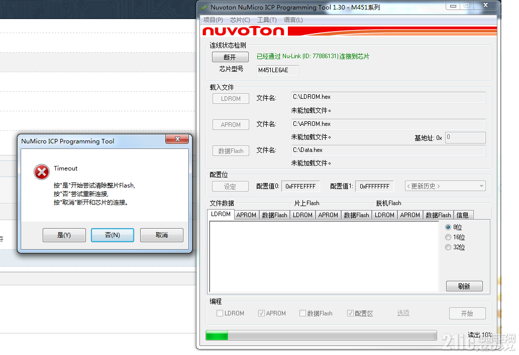Image resolution: width=519 pixels, height=355 pixels.
Task: Click the LDROM load file button
Action: [231, 99]
